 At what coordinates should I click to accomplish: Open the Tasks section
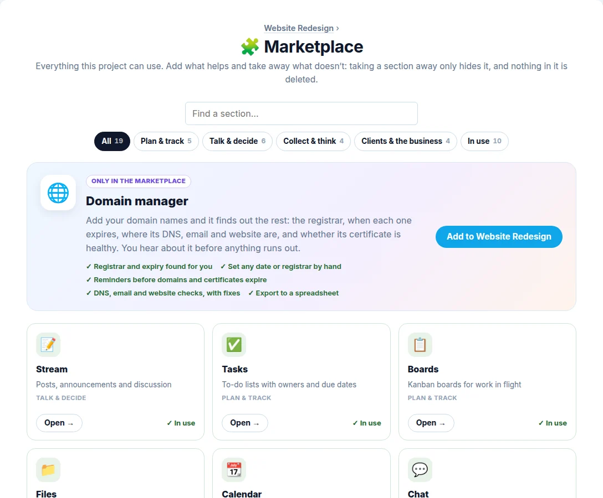point(245,423)
